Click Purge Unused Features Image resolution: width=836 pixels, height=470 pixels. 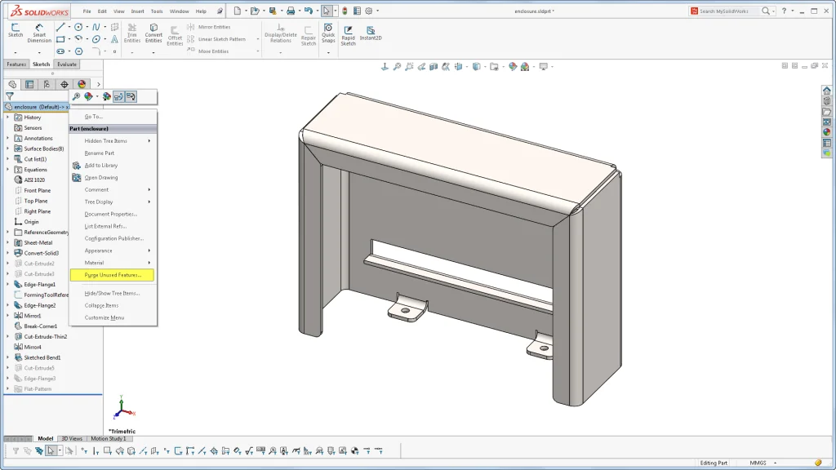coord(113,274)
